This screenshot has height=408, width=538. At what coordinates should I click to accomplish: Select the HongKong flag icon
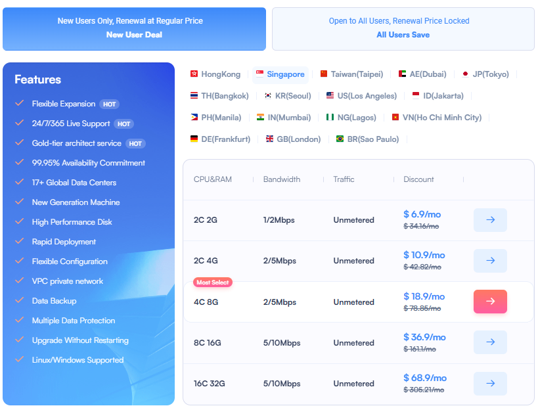pos(194,74)
